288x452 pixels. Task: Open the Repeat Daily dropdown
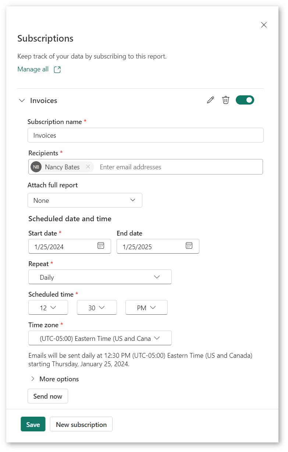point(100,277)
